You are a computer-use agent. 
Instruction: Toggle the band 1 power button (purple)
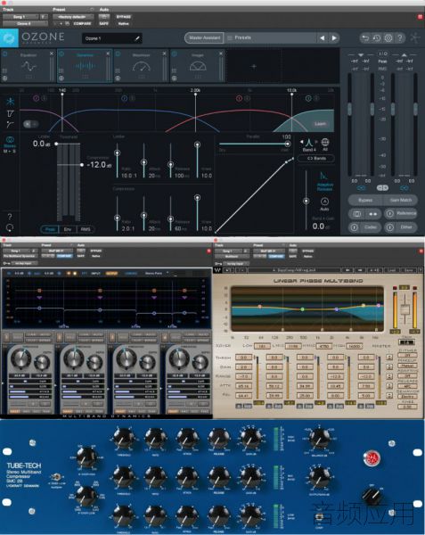37,98
